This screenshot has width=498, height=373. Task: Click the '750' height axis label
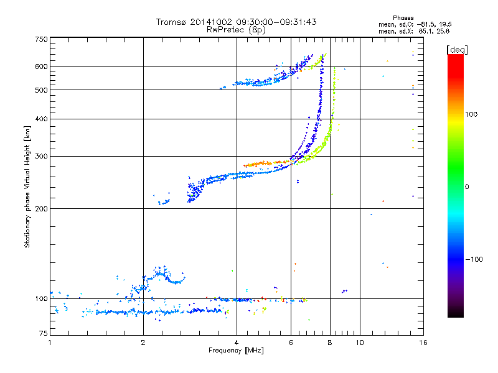41,39
